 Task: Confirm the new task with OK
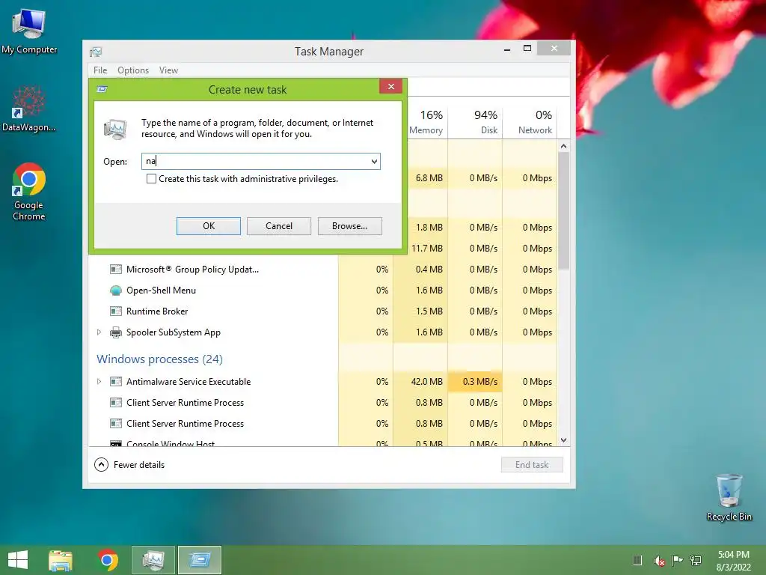point(209,226)
